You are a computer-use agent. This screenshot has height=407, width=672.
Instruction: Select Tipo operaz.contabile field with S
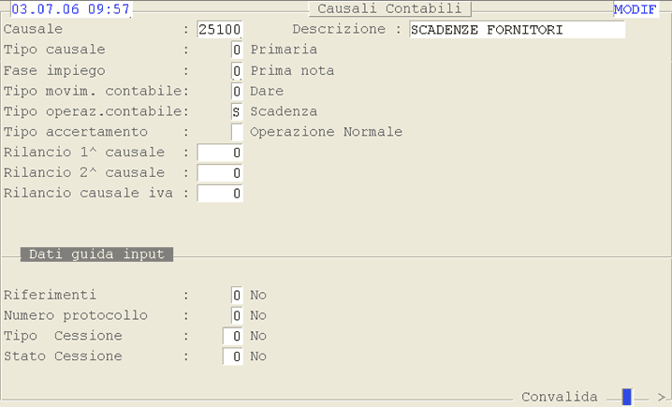(x=237, y=111)
